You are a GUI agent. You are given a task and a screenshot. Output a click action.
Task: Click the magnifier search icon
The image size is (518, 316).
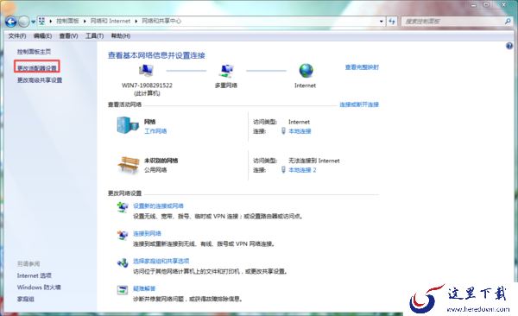click(x=508, y=22)
